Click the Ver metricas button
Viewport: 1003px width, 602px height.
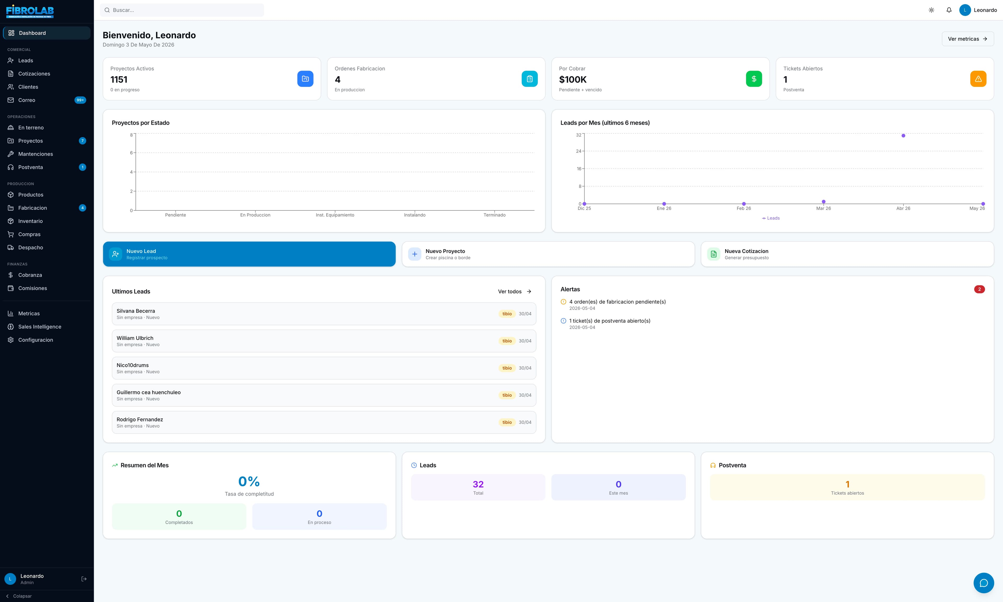(x=968, y=39)
